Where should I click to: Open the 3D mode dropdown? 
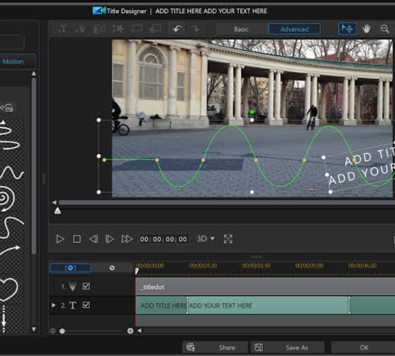click(206, 239)
